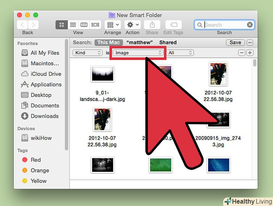Click the Share toolbar button

[x=152, y=25]
